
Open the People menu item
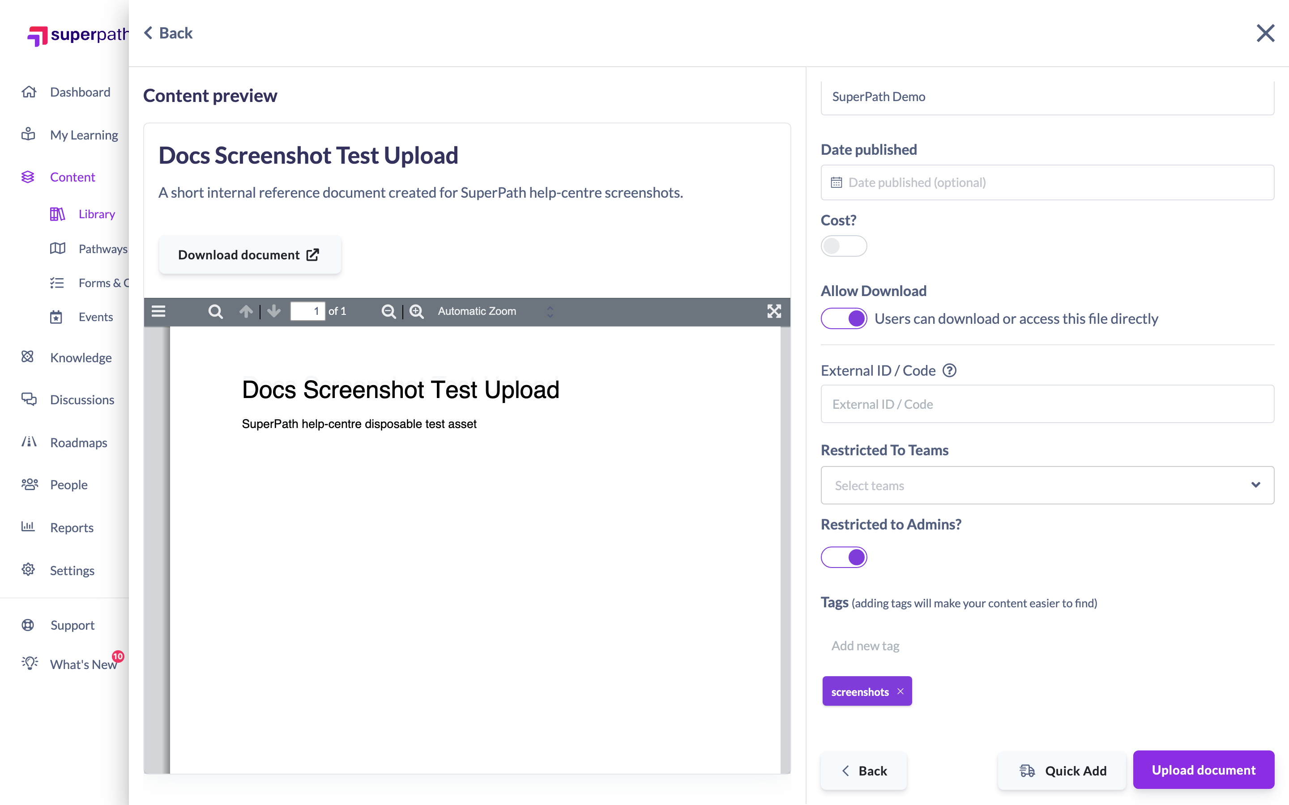click(69, 485)
